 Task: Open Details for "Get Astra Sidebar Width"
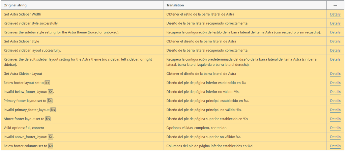[x=335, y=14]
